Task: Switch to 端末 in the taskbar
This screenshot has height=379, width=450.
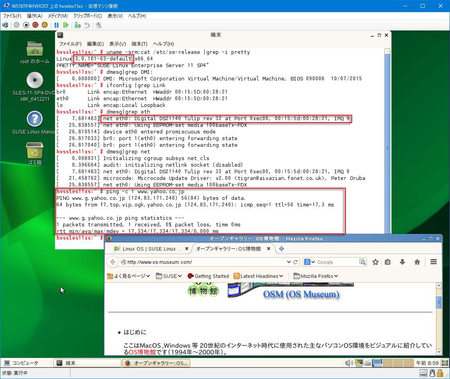Action: 87,363
